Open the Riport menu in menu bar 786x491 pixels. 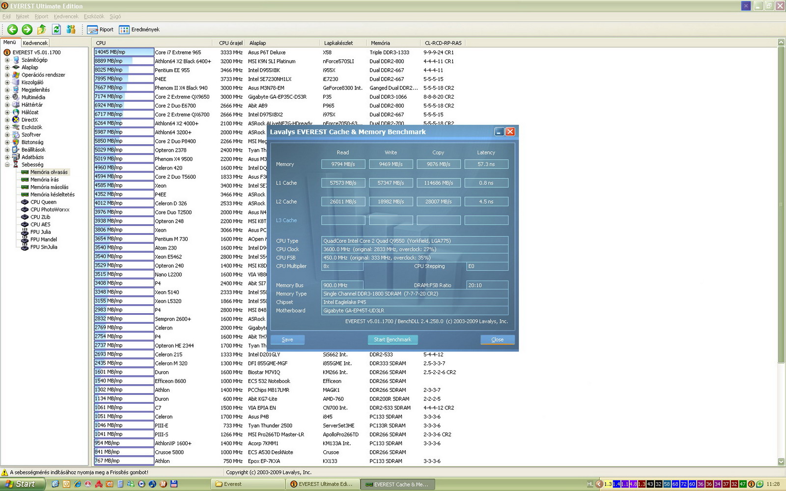(41, 16)
